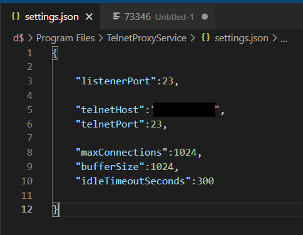This screenshot has height=235, width=303.
Task: Switch to the Untitled-1 tab
Action: point(158,17)
